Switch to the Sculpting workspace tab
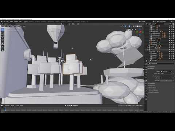 pyautogui.click(x=38, y=22)
